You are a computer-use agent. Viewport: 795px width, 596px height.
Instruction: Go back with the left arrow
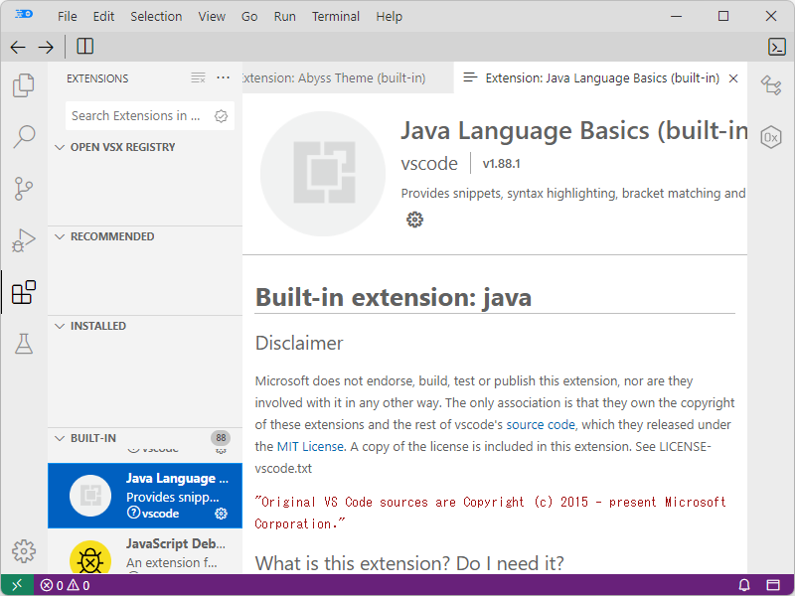click(x=18, y=47)
